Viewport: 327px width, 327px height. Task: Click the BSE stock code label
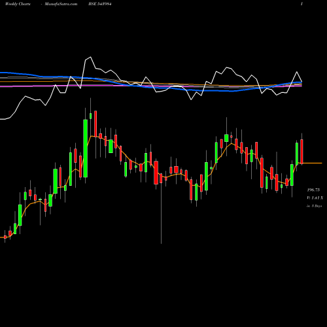(x=100, y=4)
